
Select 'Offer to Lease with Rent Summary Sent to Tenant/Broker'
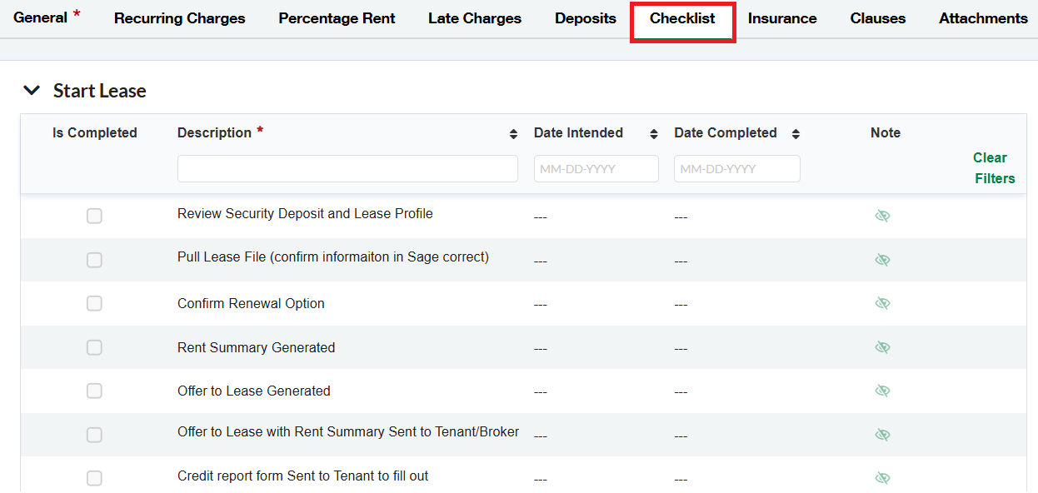point(348,432)
